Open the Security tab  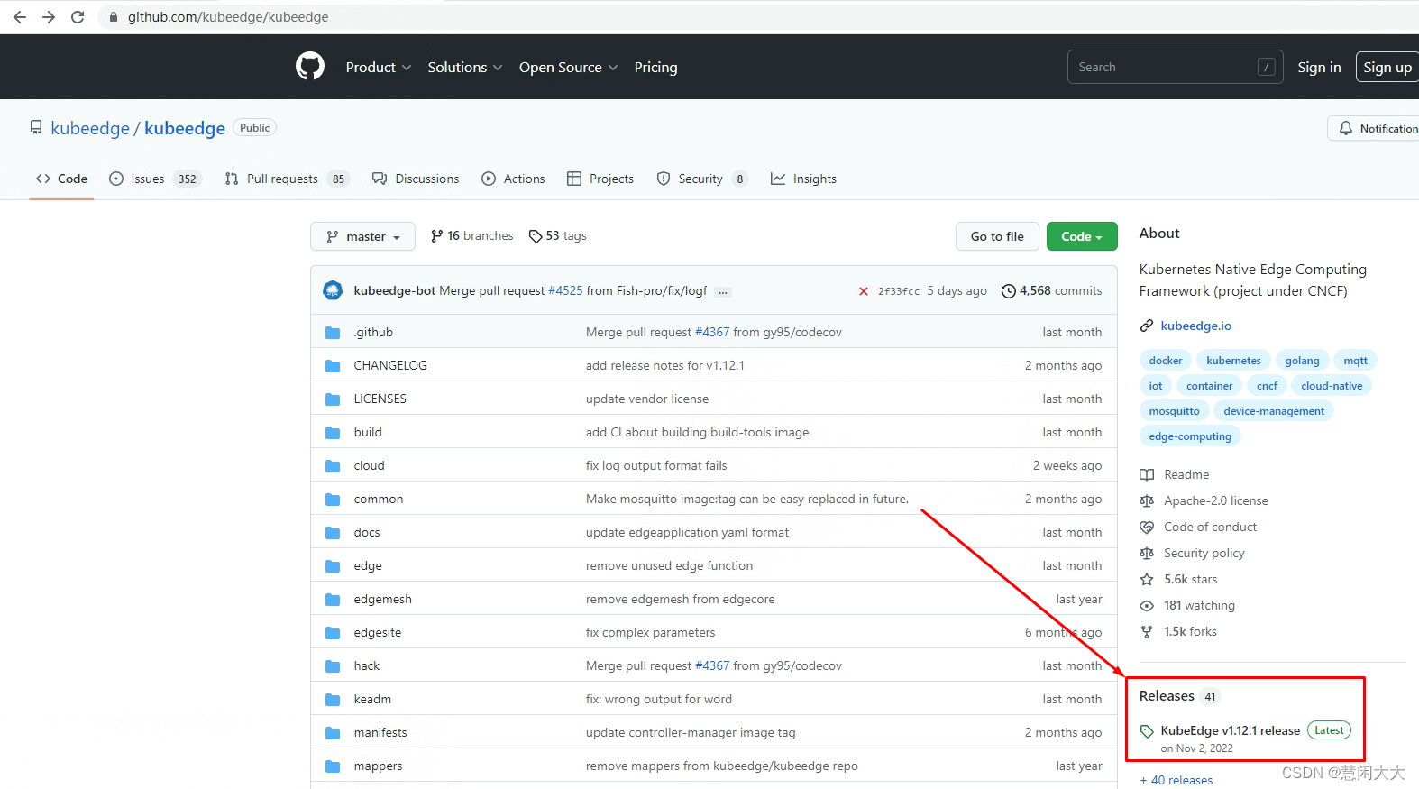[x=702, y=179]
